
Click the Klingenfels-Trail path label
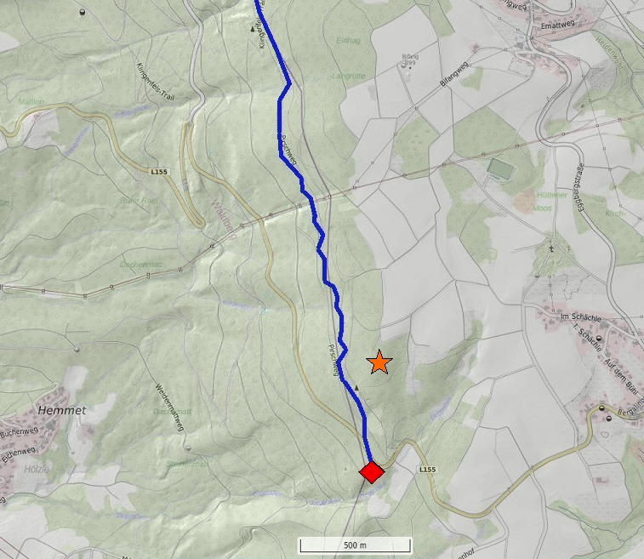(x=156, y=82)
